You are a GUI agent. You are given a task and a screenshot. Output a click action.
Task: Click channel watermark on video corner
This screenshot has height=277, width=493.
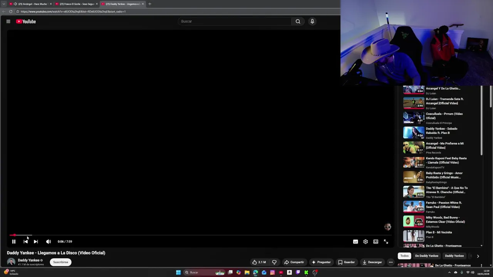coord(387,227)
